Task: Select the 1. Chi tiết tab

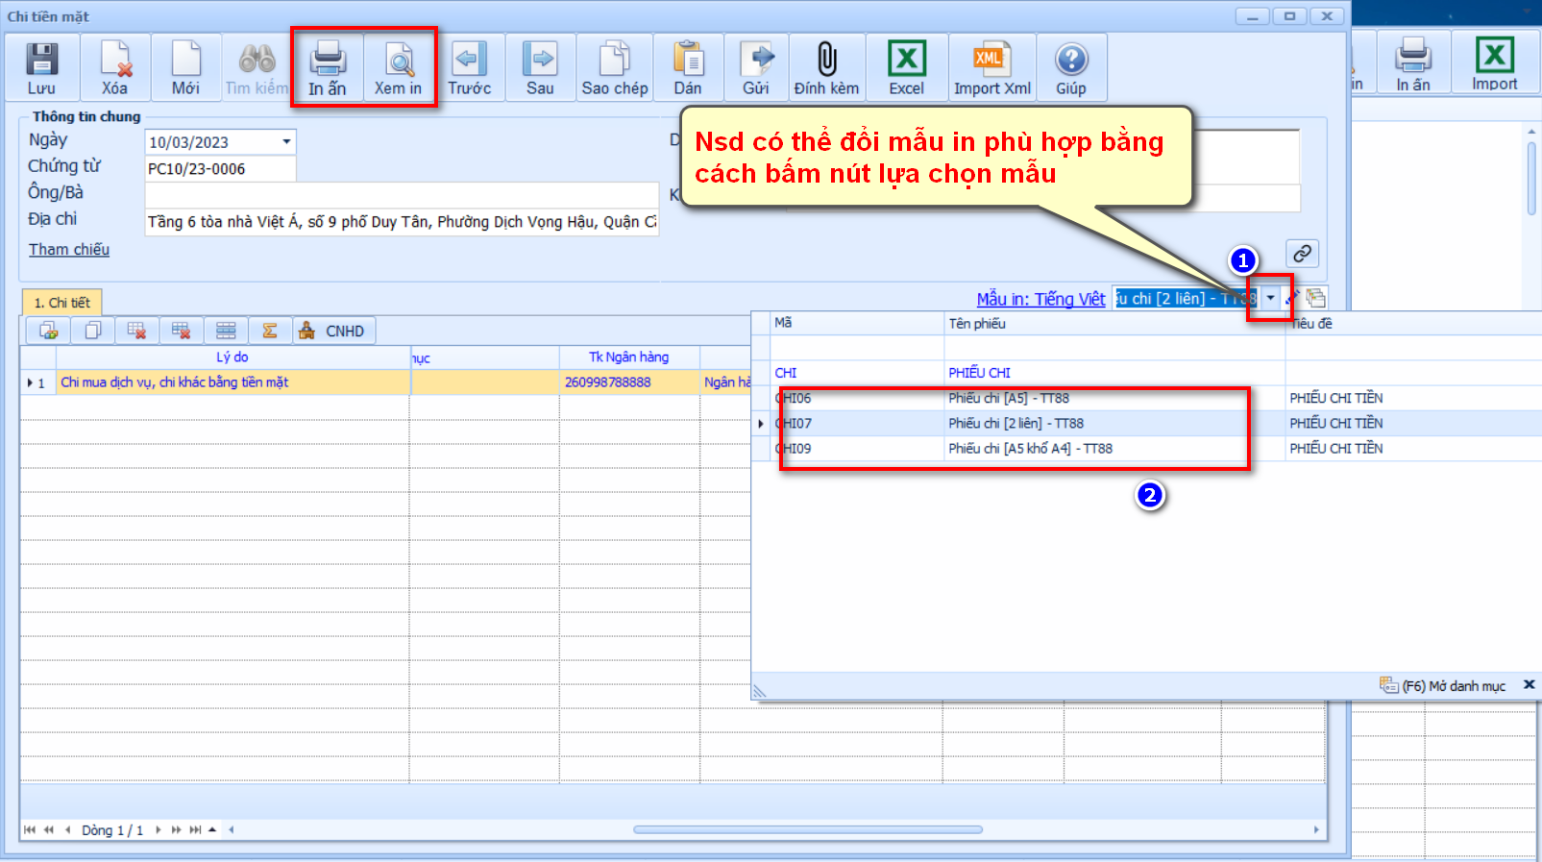Action: pyautogui.click(x=61, y=303)
